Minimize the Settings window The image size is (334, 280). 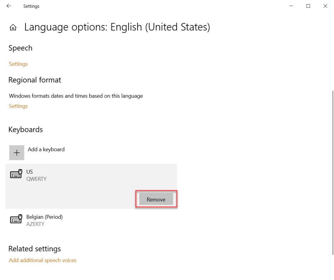291,6
